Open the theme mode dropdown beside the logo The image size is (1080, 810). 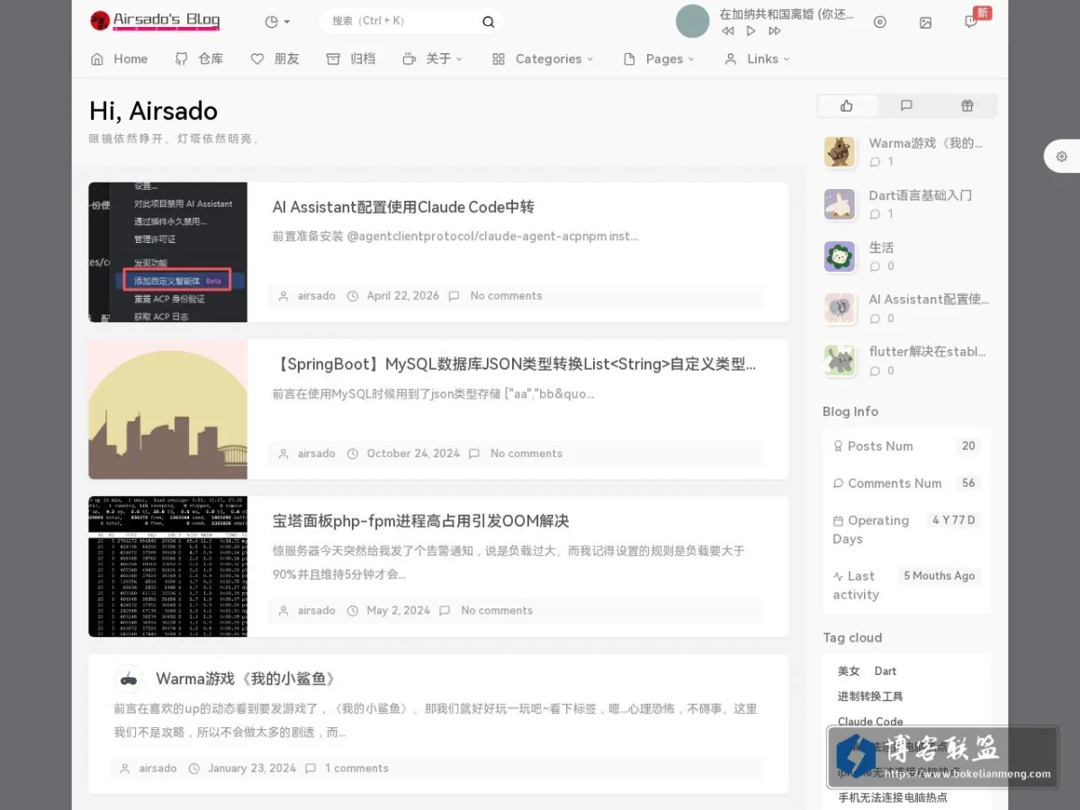pos(277,22)
